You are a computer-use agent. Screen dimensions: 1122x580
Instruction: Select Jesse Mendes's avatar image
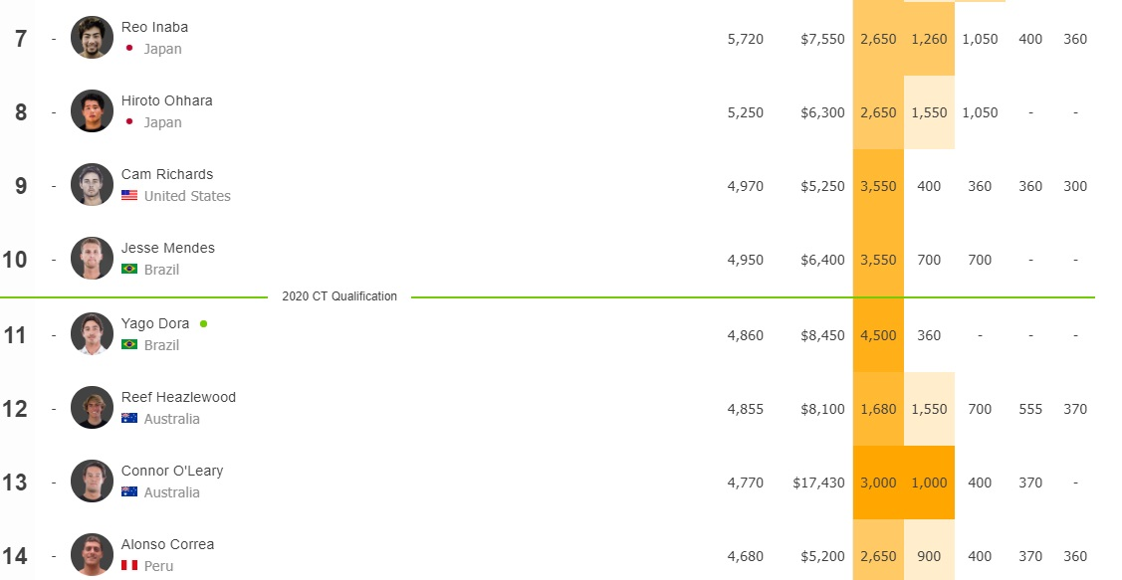92,259
